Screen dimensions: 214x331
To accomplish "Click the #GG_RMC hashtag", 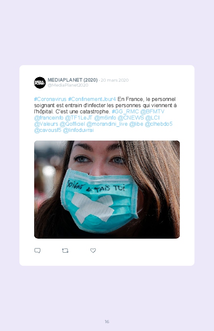I will point(125,112).
